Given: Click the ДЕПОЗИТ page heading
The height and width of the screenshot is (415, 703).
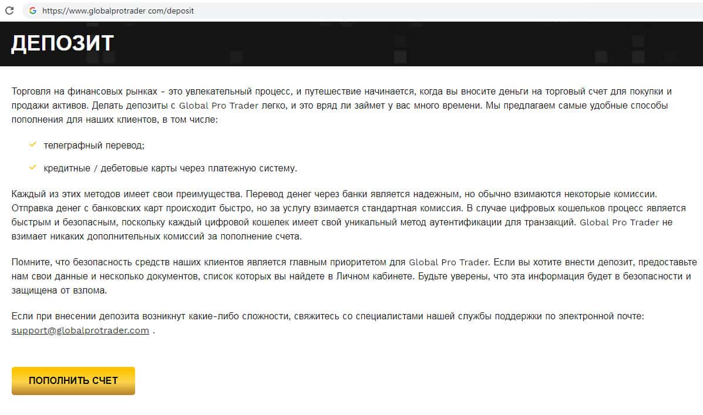Looking at the screenshot, I should click(62, 43).
